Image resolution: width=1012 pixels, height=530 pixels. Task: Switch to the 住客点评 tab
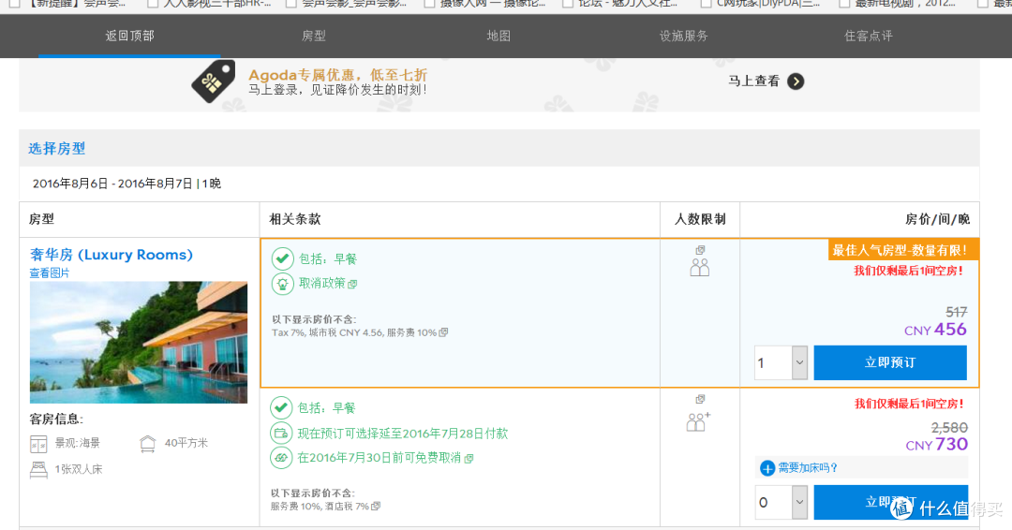pos(869,37)
